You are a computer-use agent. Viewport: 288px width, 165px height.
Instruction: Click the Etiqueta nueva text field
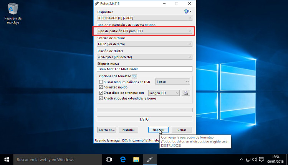coord(144,69)
